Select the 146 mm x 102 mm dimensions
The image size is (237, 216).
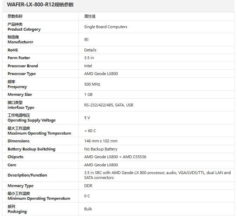pos(101,141)
